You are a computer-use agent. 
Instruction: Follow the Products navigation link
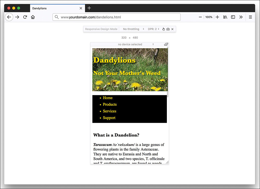(x=109, y=104)
